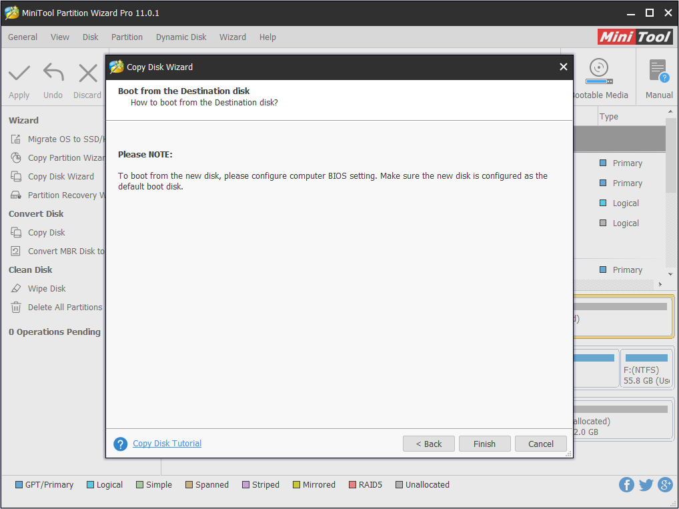Open the Help menu
679x509 pixels.
[267, 37]
